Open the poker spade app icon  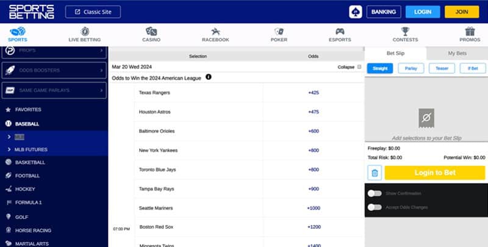[x=356, y=12]
